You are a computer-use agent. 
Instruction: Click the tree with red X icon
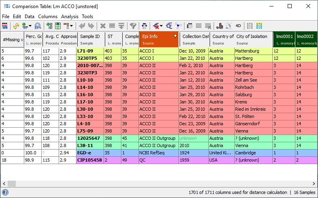[156, 26]
